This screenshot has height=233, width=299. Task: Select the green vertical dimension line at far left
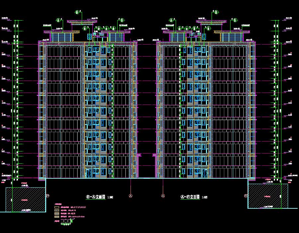click(x=14, y=100)
